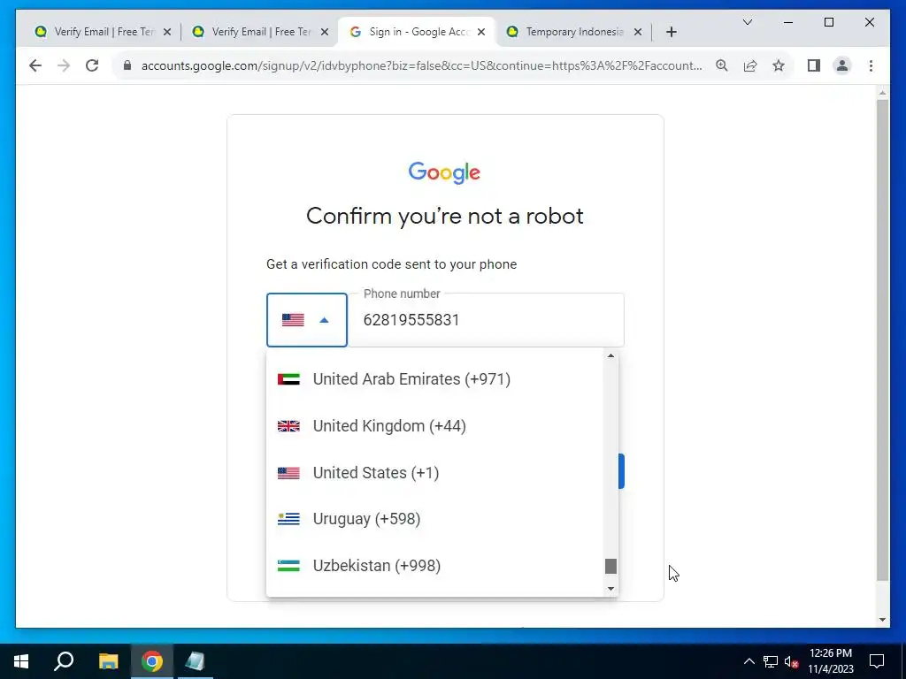Click the Chrome taskbar icon

click(152, 661)
